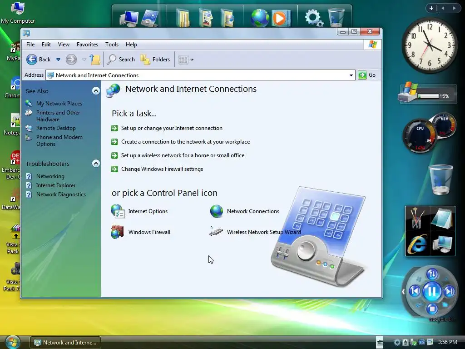
Task: Click the Forward arrow button
Action: (x=71, y=60)
